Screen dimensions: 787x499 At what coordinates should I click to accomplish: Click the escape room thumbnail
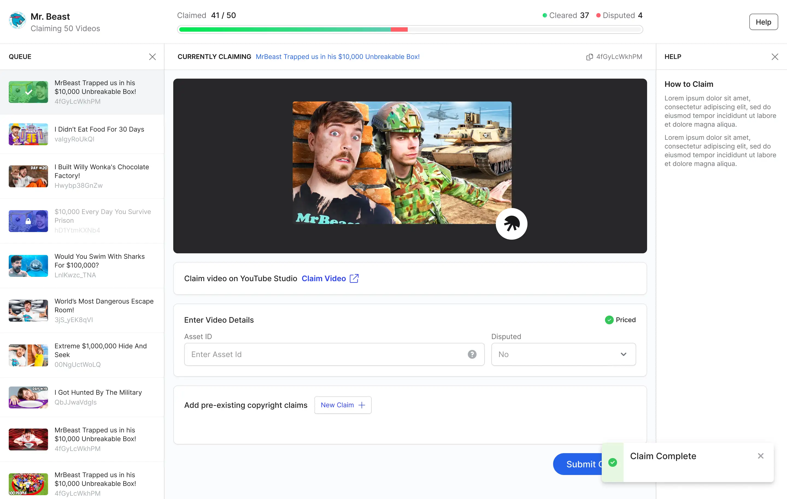click(28, 311)
